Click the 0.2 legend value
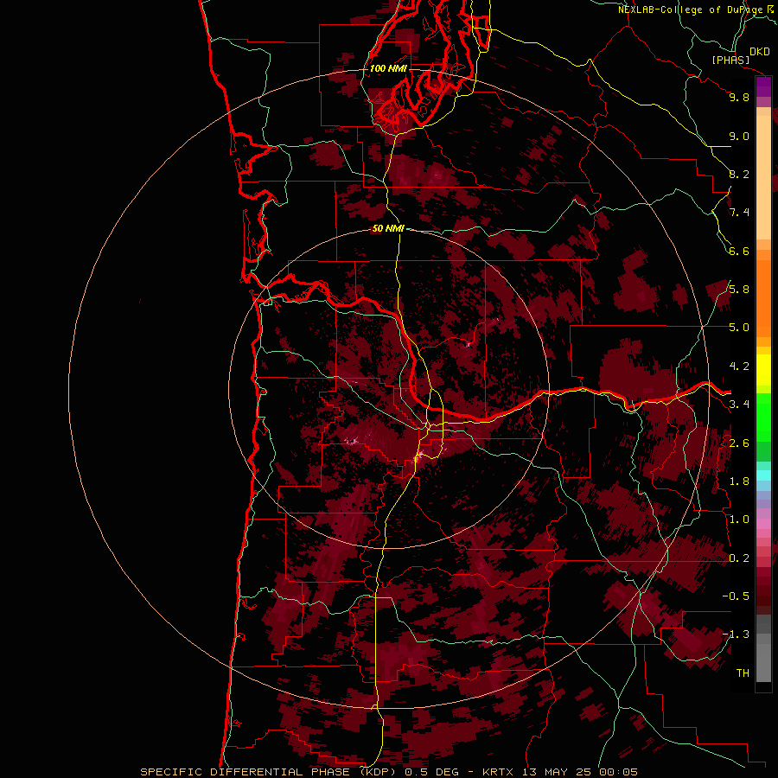The height and width of the screenshot is (778, 778). (739, 558)
